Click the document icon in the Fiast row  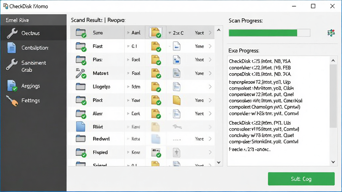point(176,46)
